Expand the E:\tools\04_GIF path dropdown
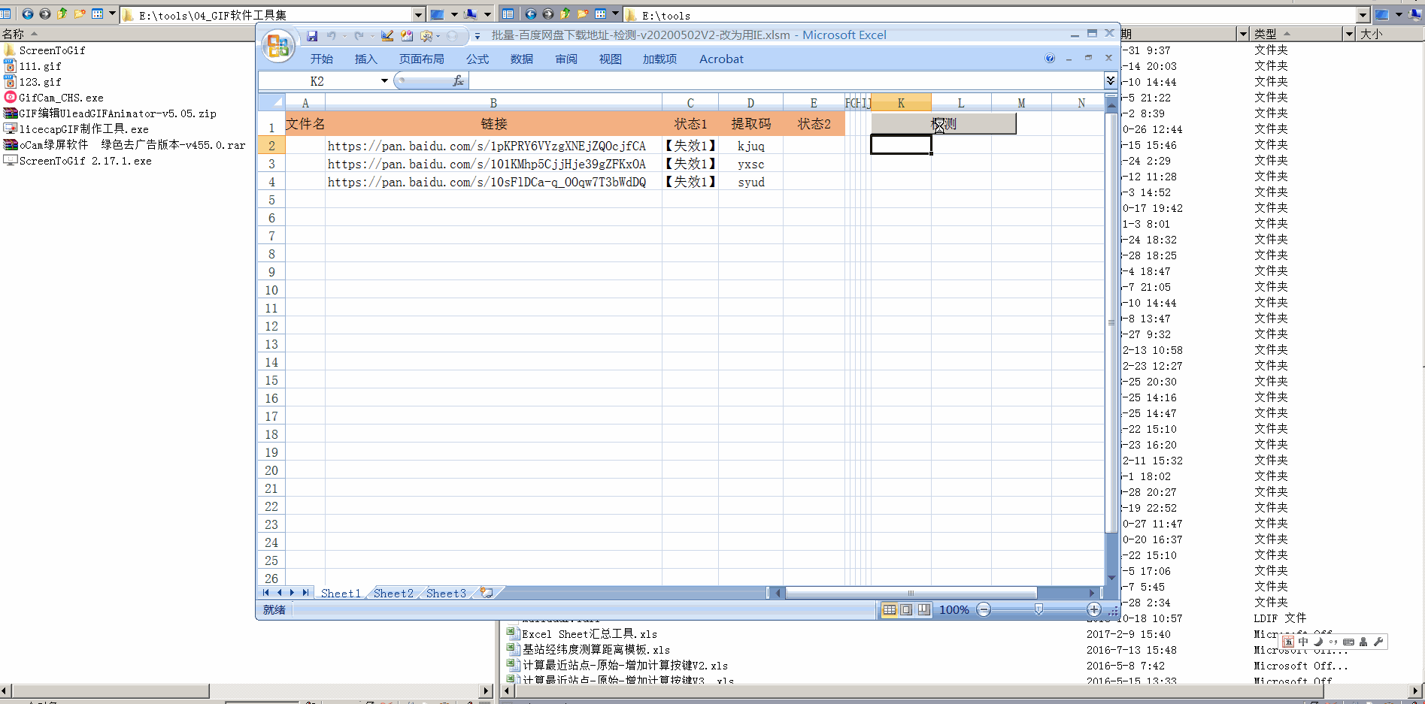This screenshot has width=1425, height=704. (x=418, y=14)
